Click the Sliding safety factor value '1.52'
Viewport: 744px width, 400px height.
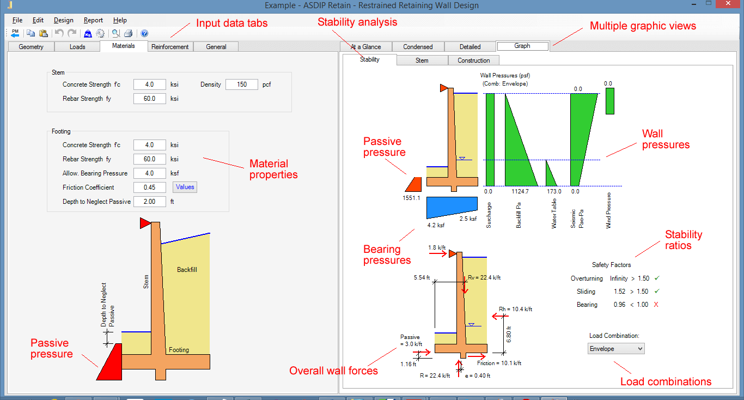(x=619, y=292)
